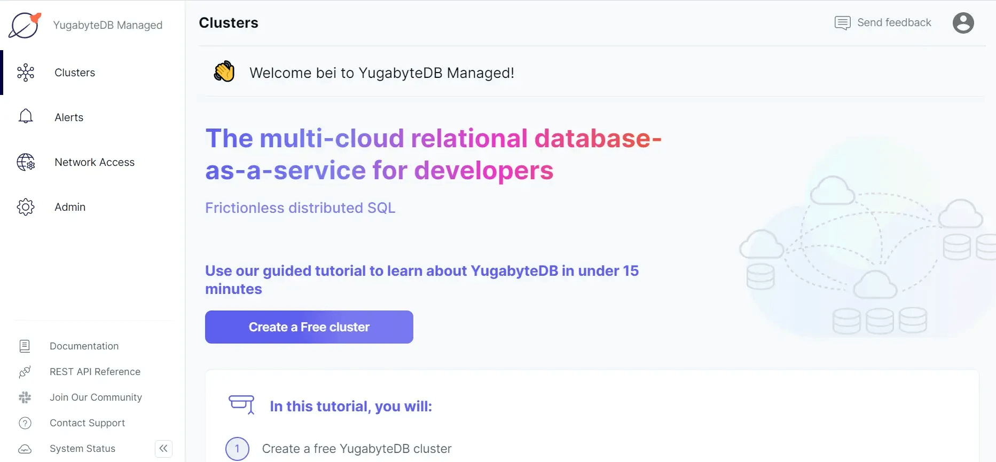
Task: Click the multi-cloud relational database headline
Action: coord(433,154)
